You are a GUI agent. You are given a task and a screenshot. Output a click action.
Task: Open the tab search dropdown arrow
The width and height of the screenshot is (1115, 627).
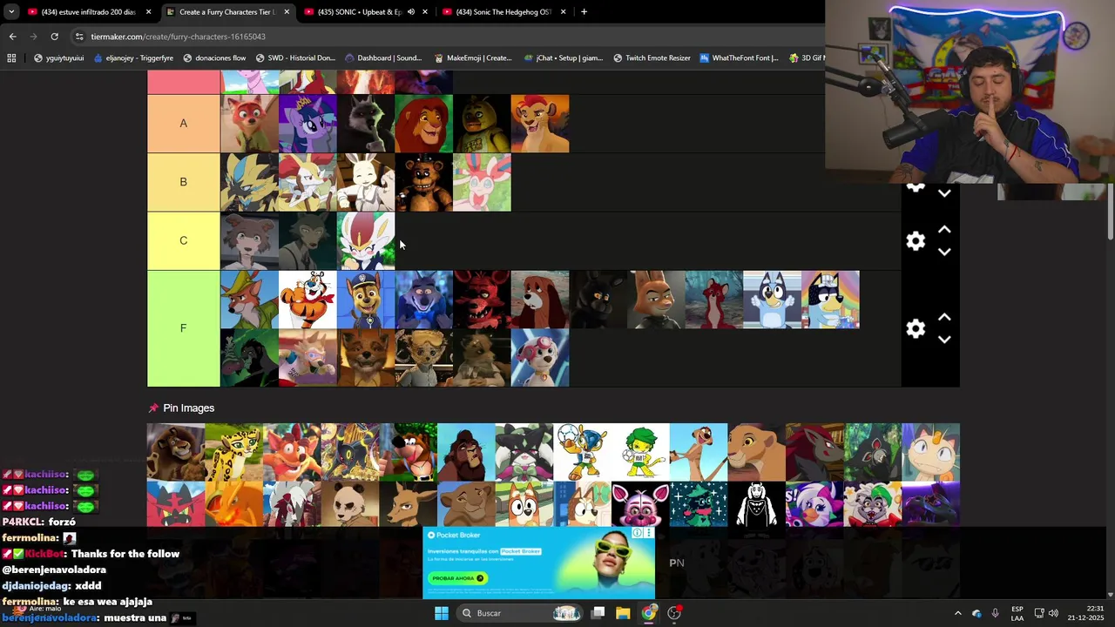11,12
